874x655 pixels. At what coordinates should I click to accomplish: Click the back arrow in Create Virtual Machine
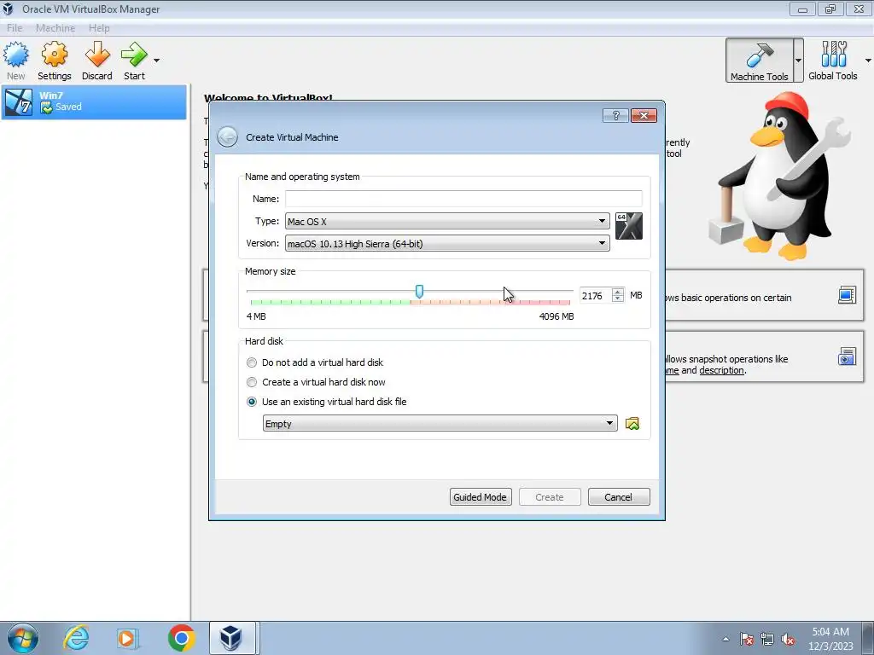(x=227, y=137)
